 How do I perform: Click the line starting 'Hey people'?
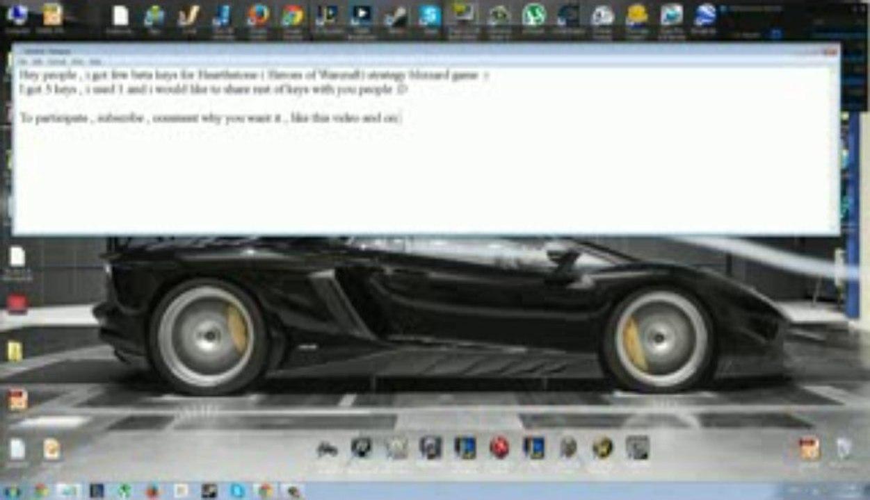point(254,76)
